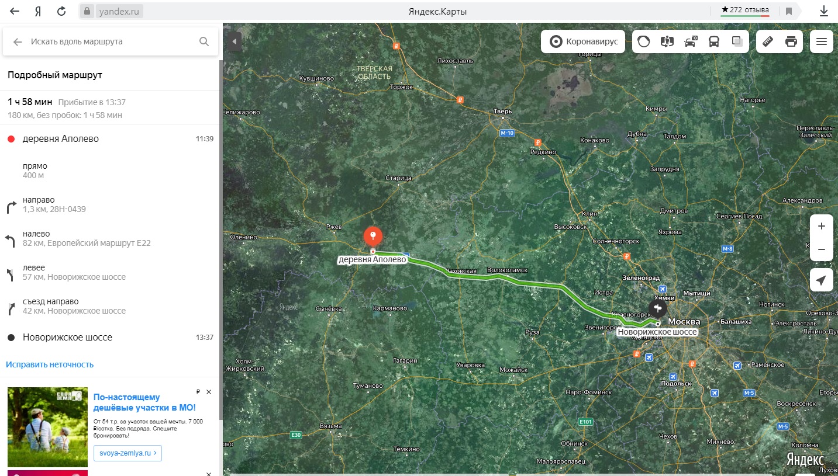Click the ad photo thumbnail
Screen dimensions: 838x476
47,427
